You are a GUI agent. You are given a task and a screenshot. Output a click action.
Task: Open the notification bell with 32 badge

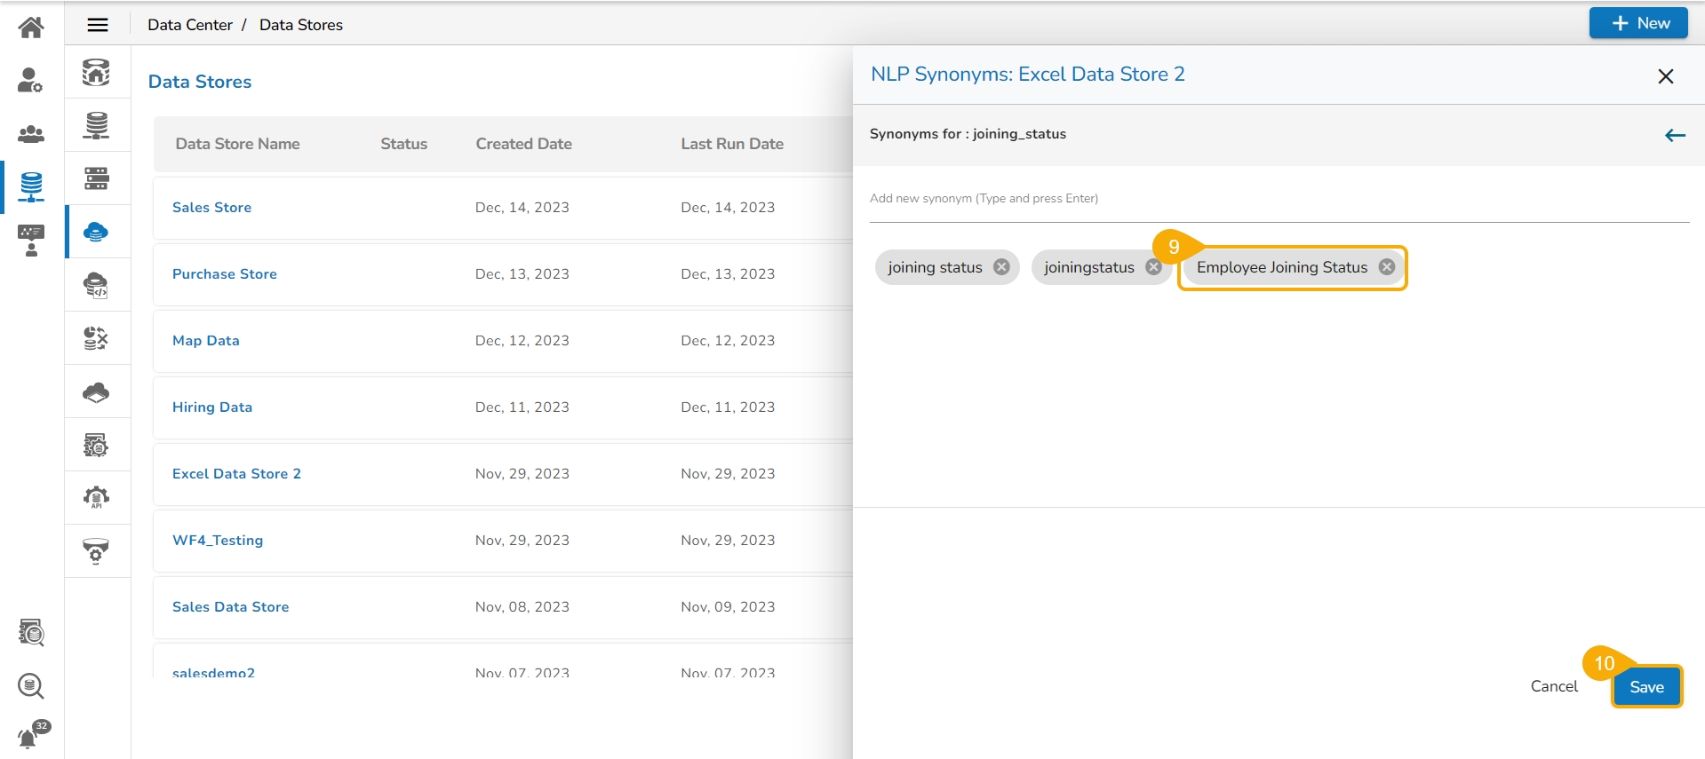coord(33,735)
